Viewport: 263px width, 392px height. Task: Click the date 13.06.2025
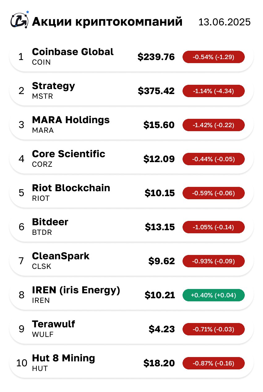click(224, 22)
